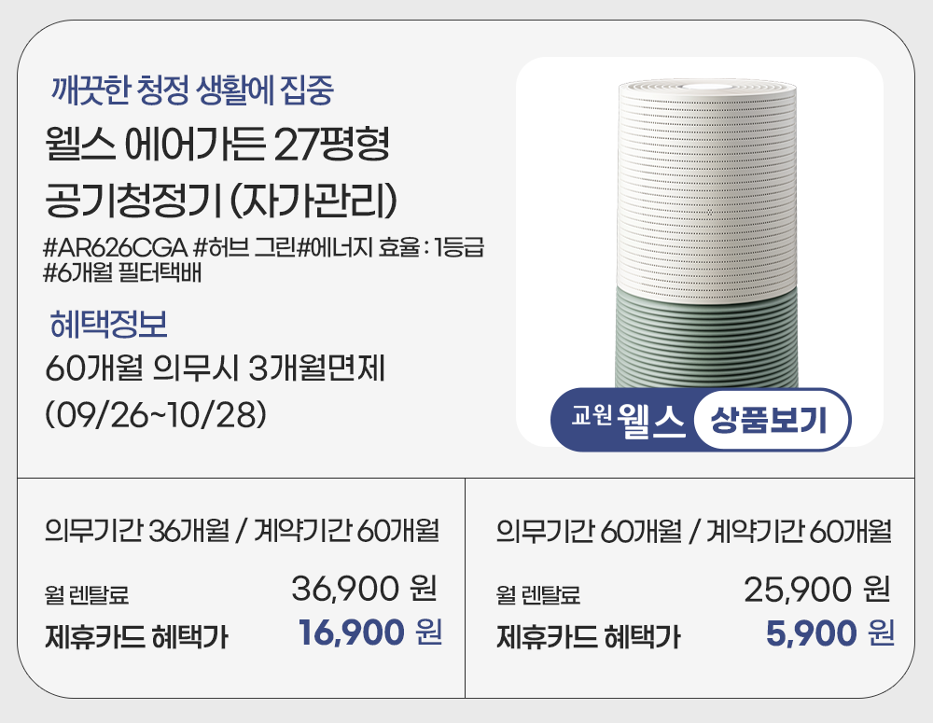933x723 pixels.
Task: Click the promotion period (09/26~10/28)
Action: pyautogui.click(x=157, y=413)
